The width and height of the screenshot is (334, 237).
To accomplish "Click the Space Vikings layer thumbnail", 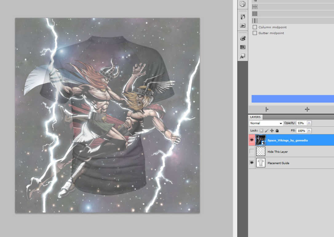I will coord(261,140).
